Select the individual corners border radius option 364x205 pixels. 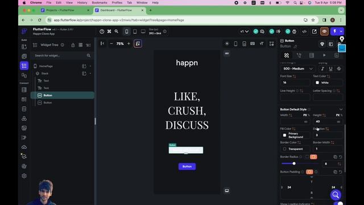[x=307, y=157]
